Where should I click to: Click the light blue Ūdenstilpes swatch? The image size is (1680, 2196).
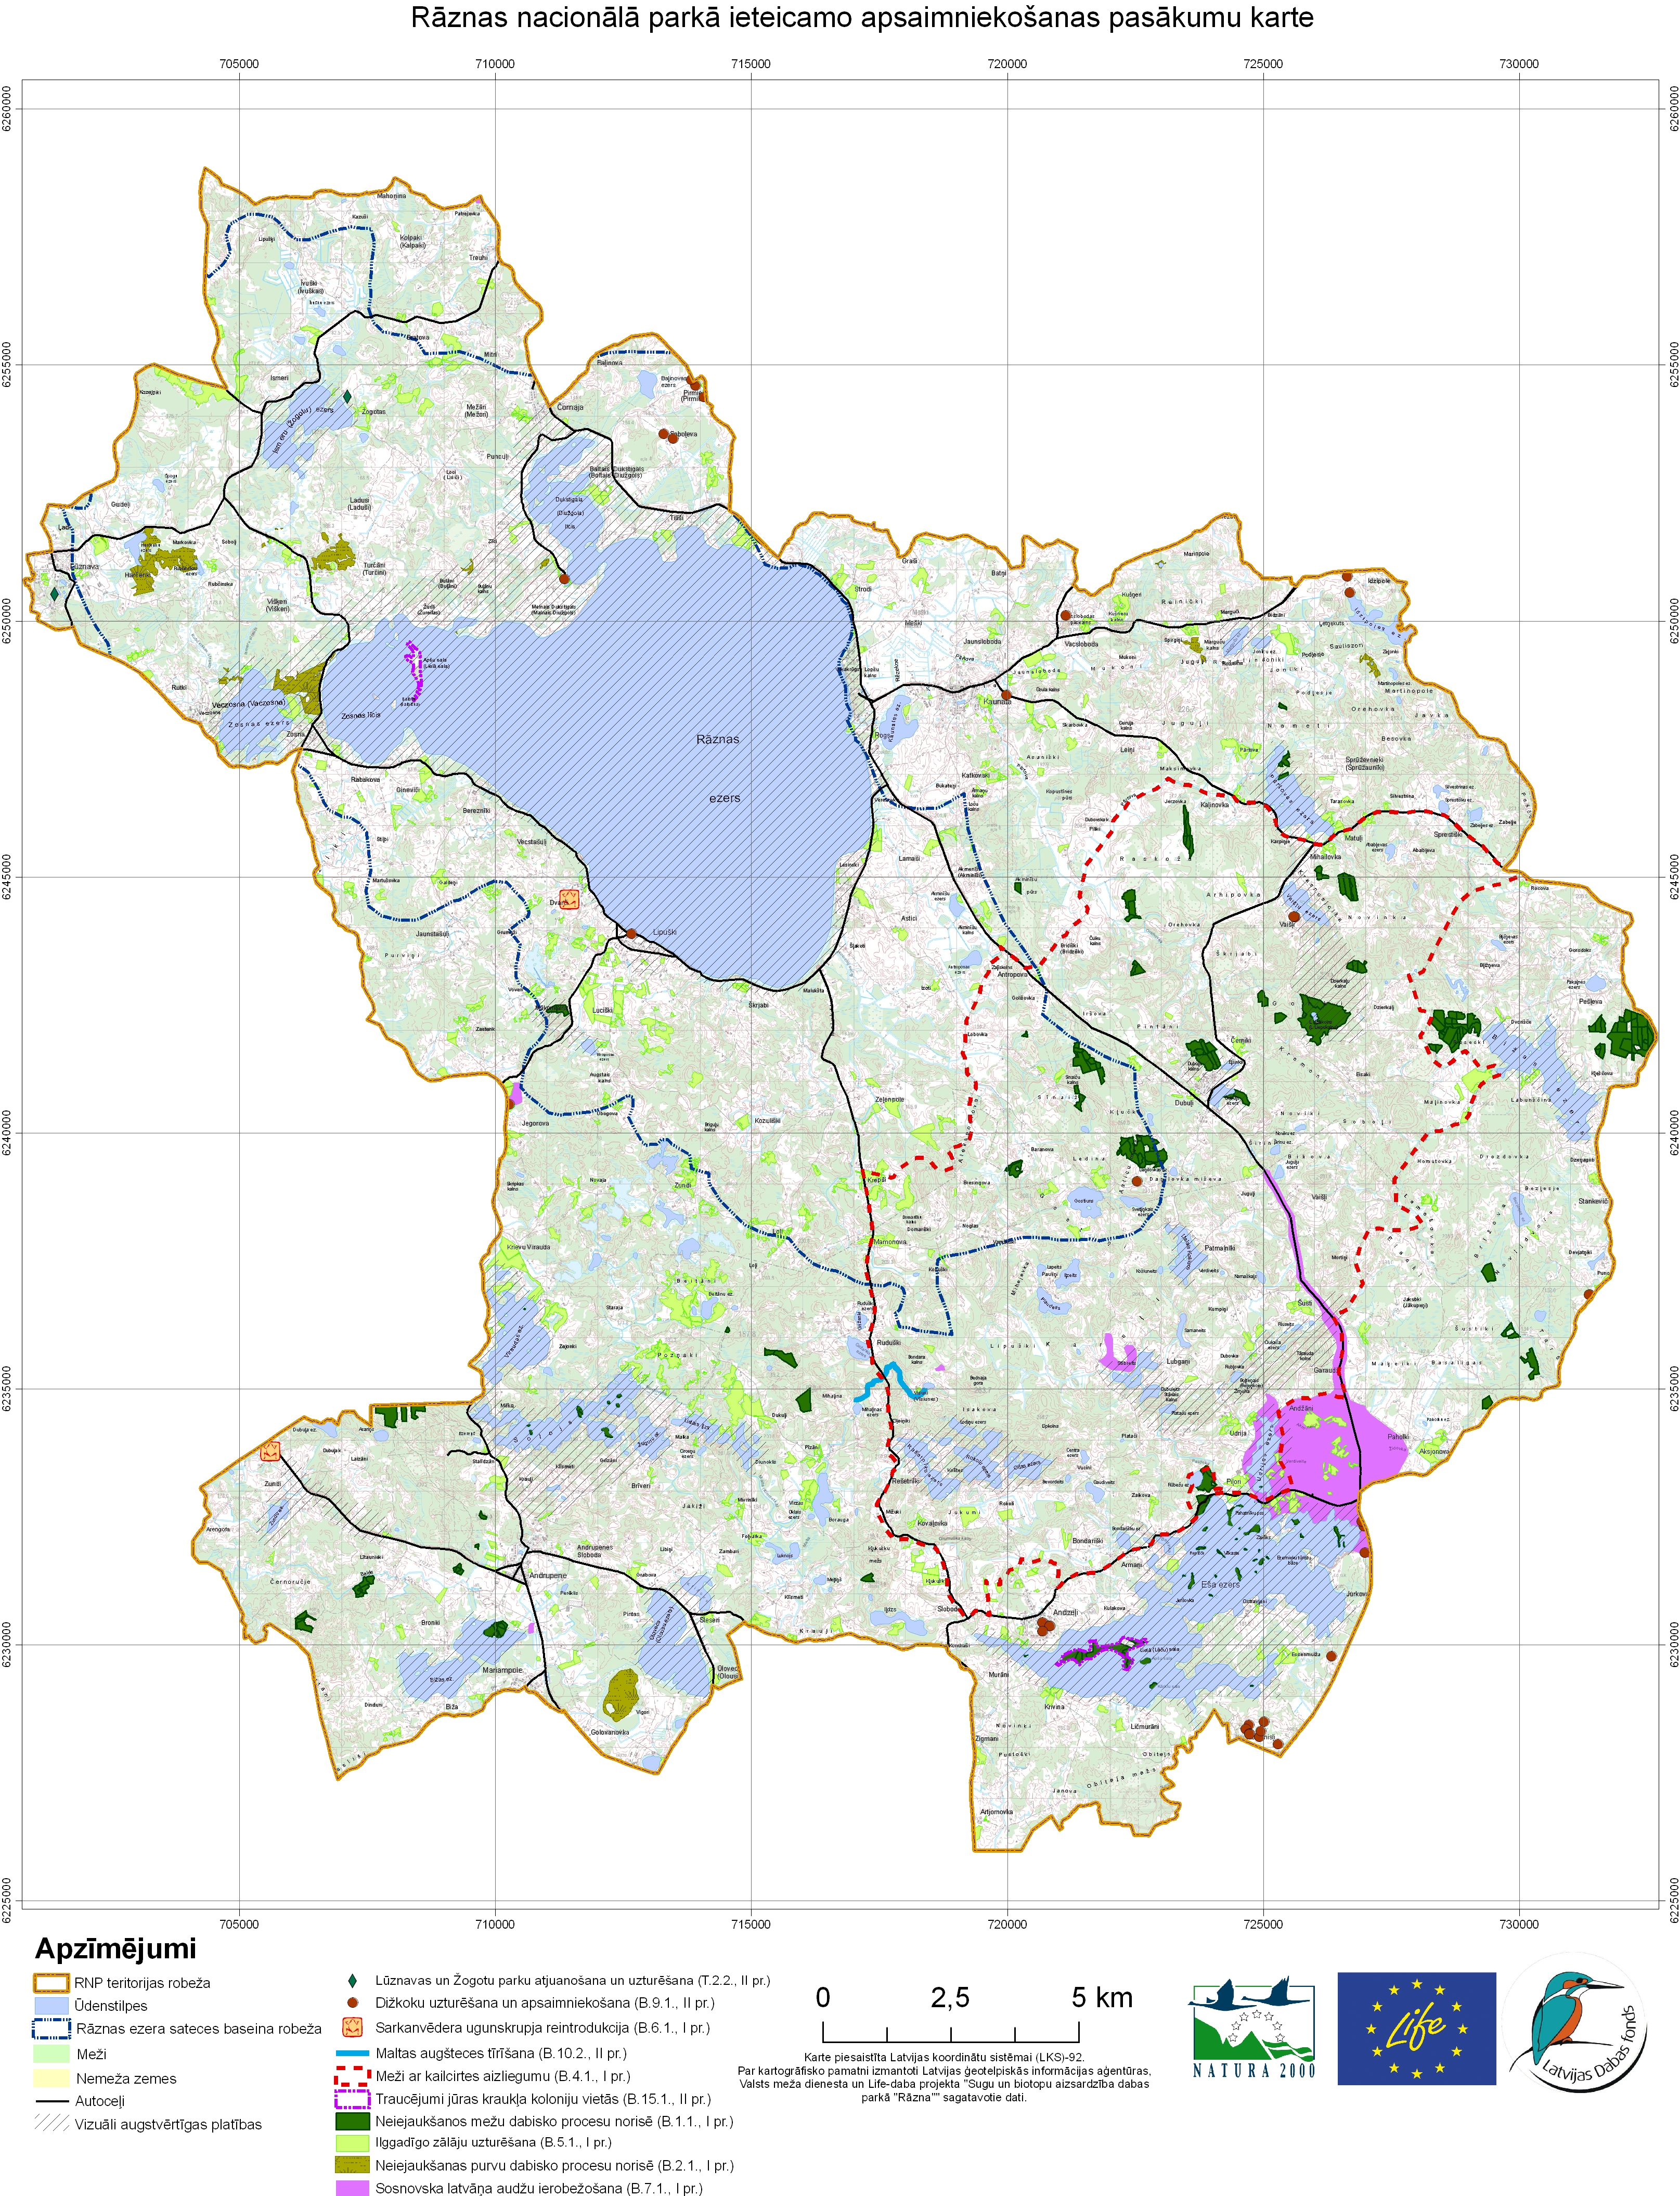coord(51,2005)
